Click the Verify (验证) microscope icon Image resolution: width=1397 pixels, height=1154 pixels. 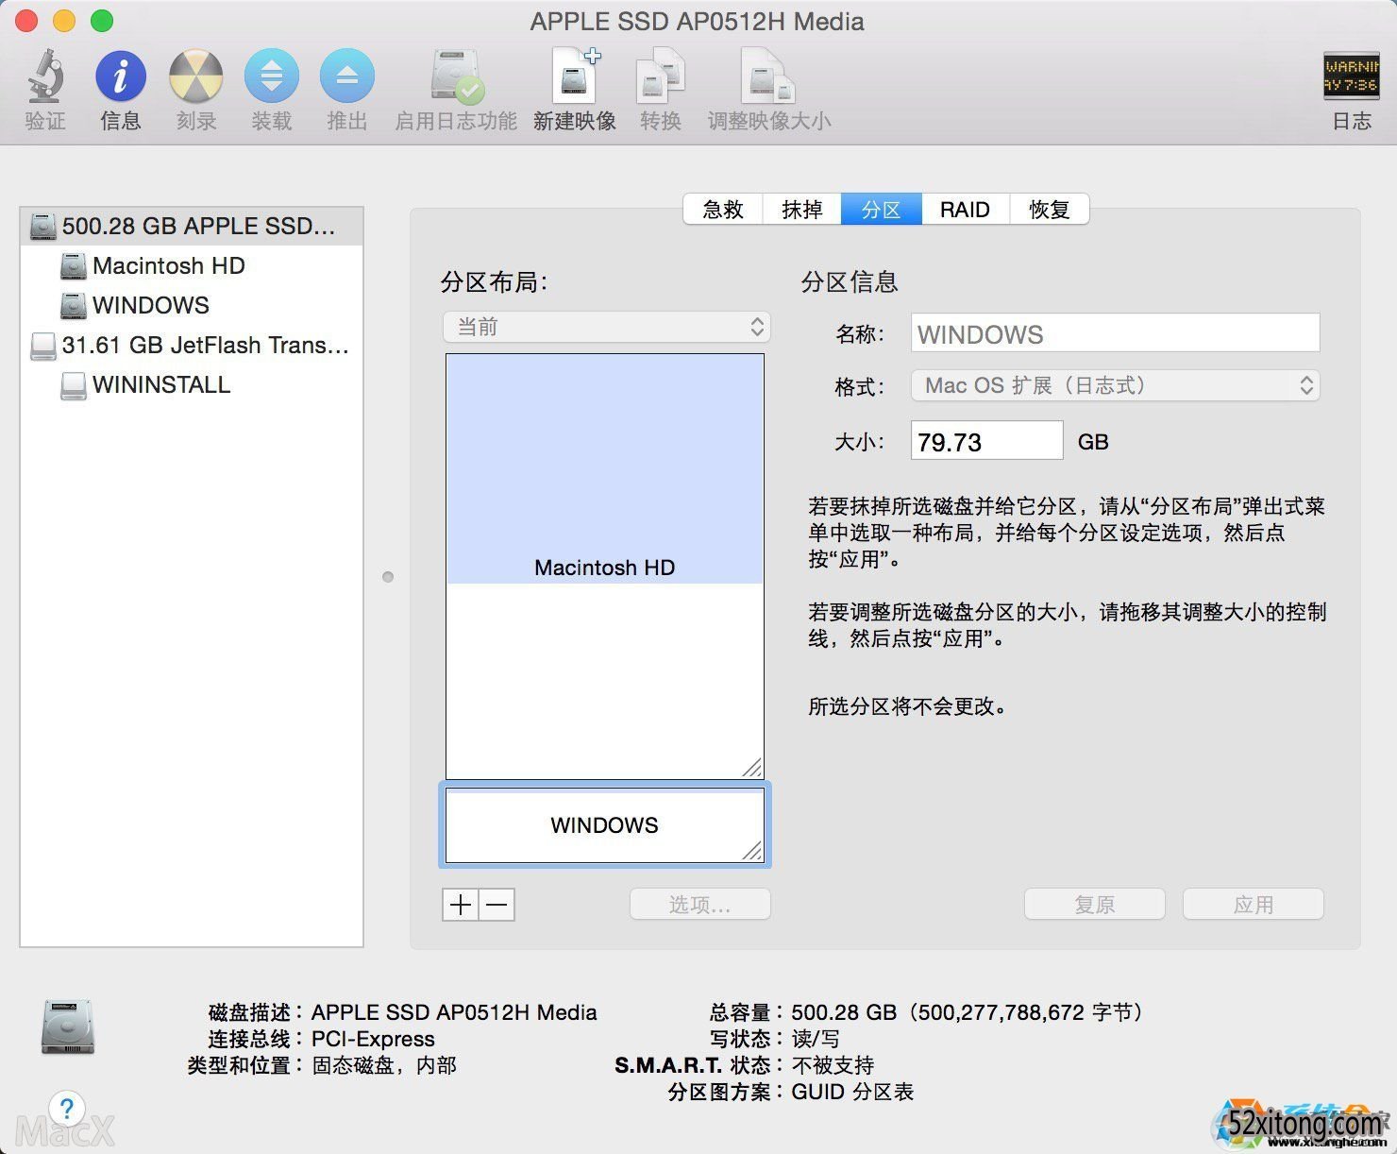pos(45,76)
